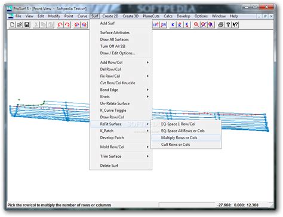Click the first red-arc blue-arrow toolbar icon
The image size is (283, 217).
77,25
